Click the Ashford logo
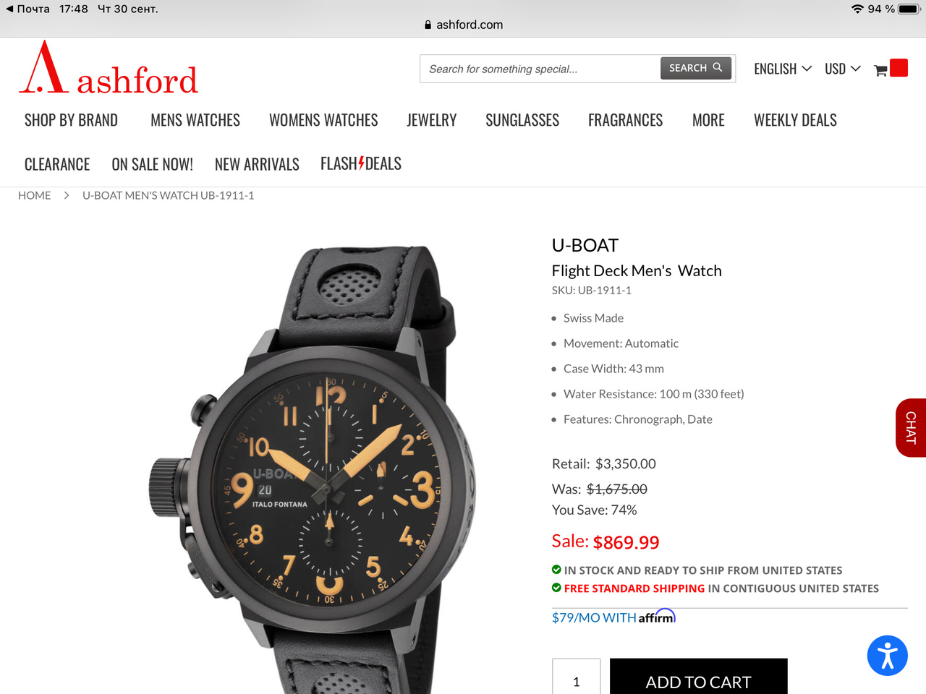The width and height of the screenshot is (926, 694). click(109, 68)
